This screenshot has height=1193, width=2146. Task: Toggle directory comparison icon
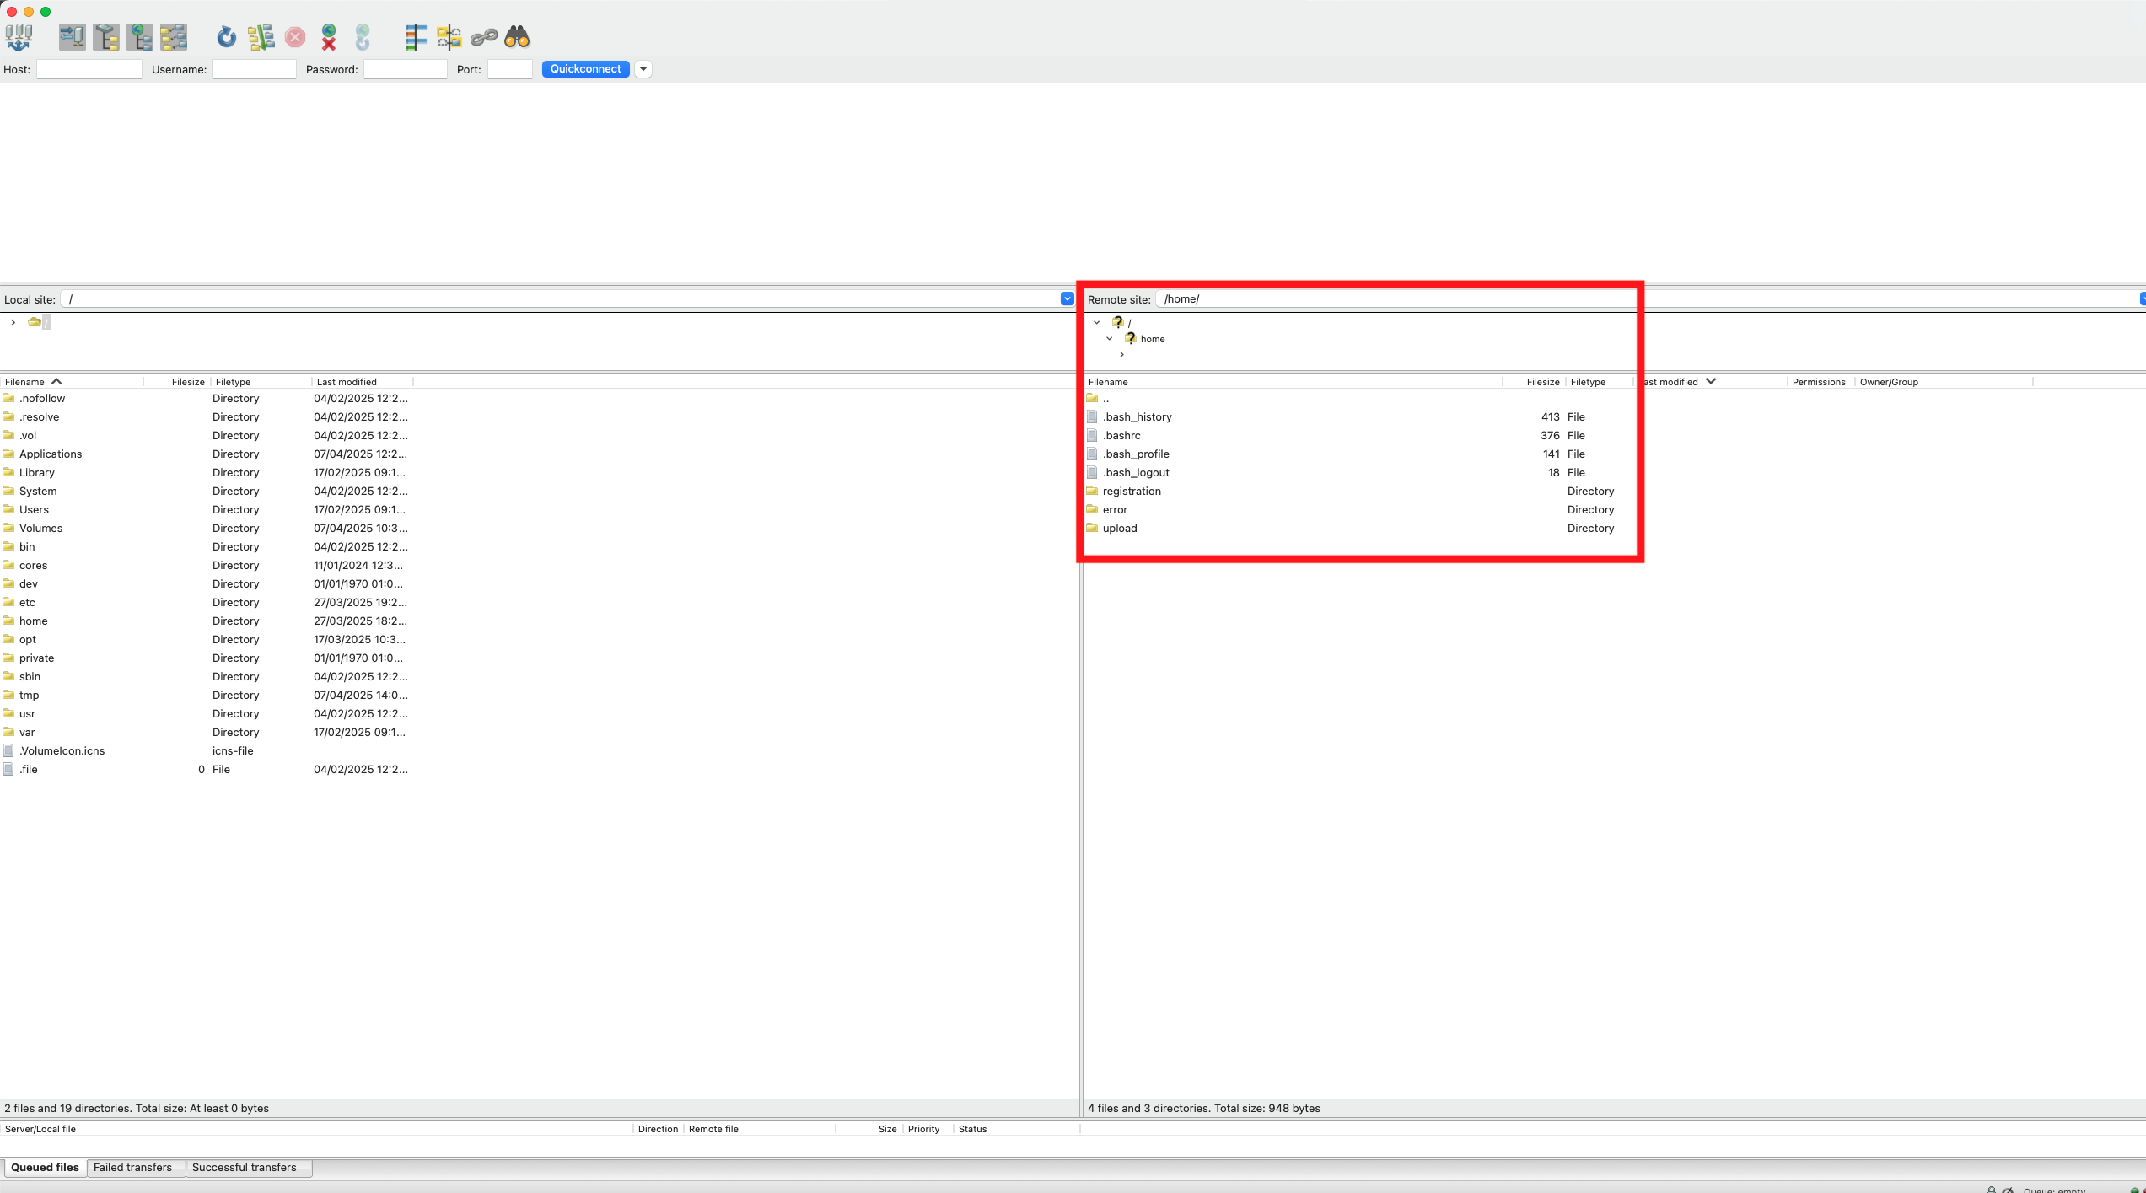coord(449,37)
